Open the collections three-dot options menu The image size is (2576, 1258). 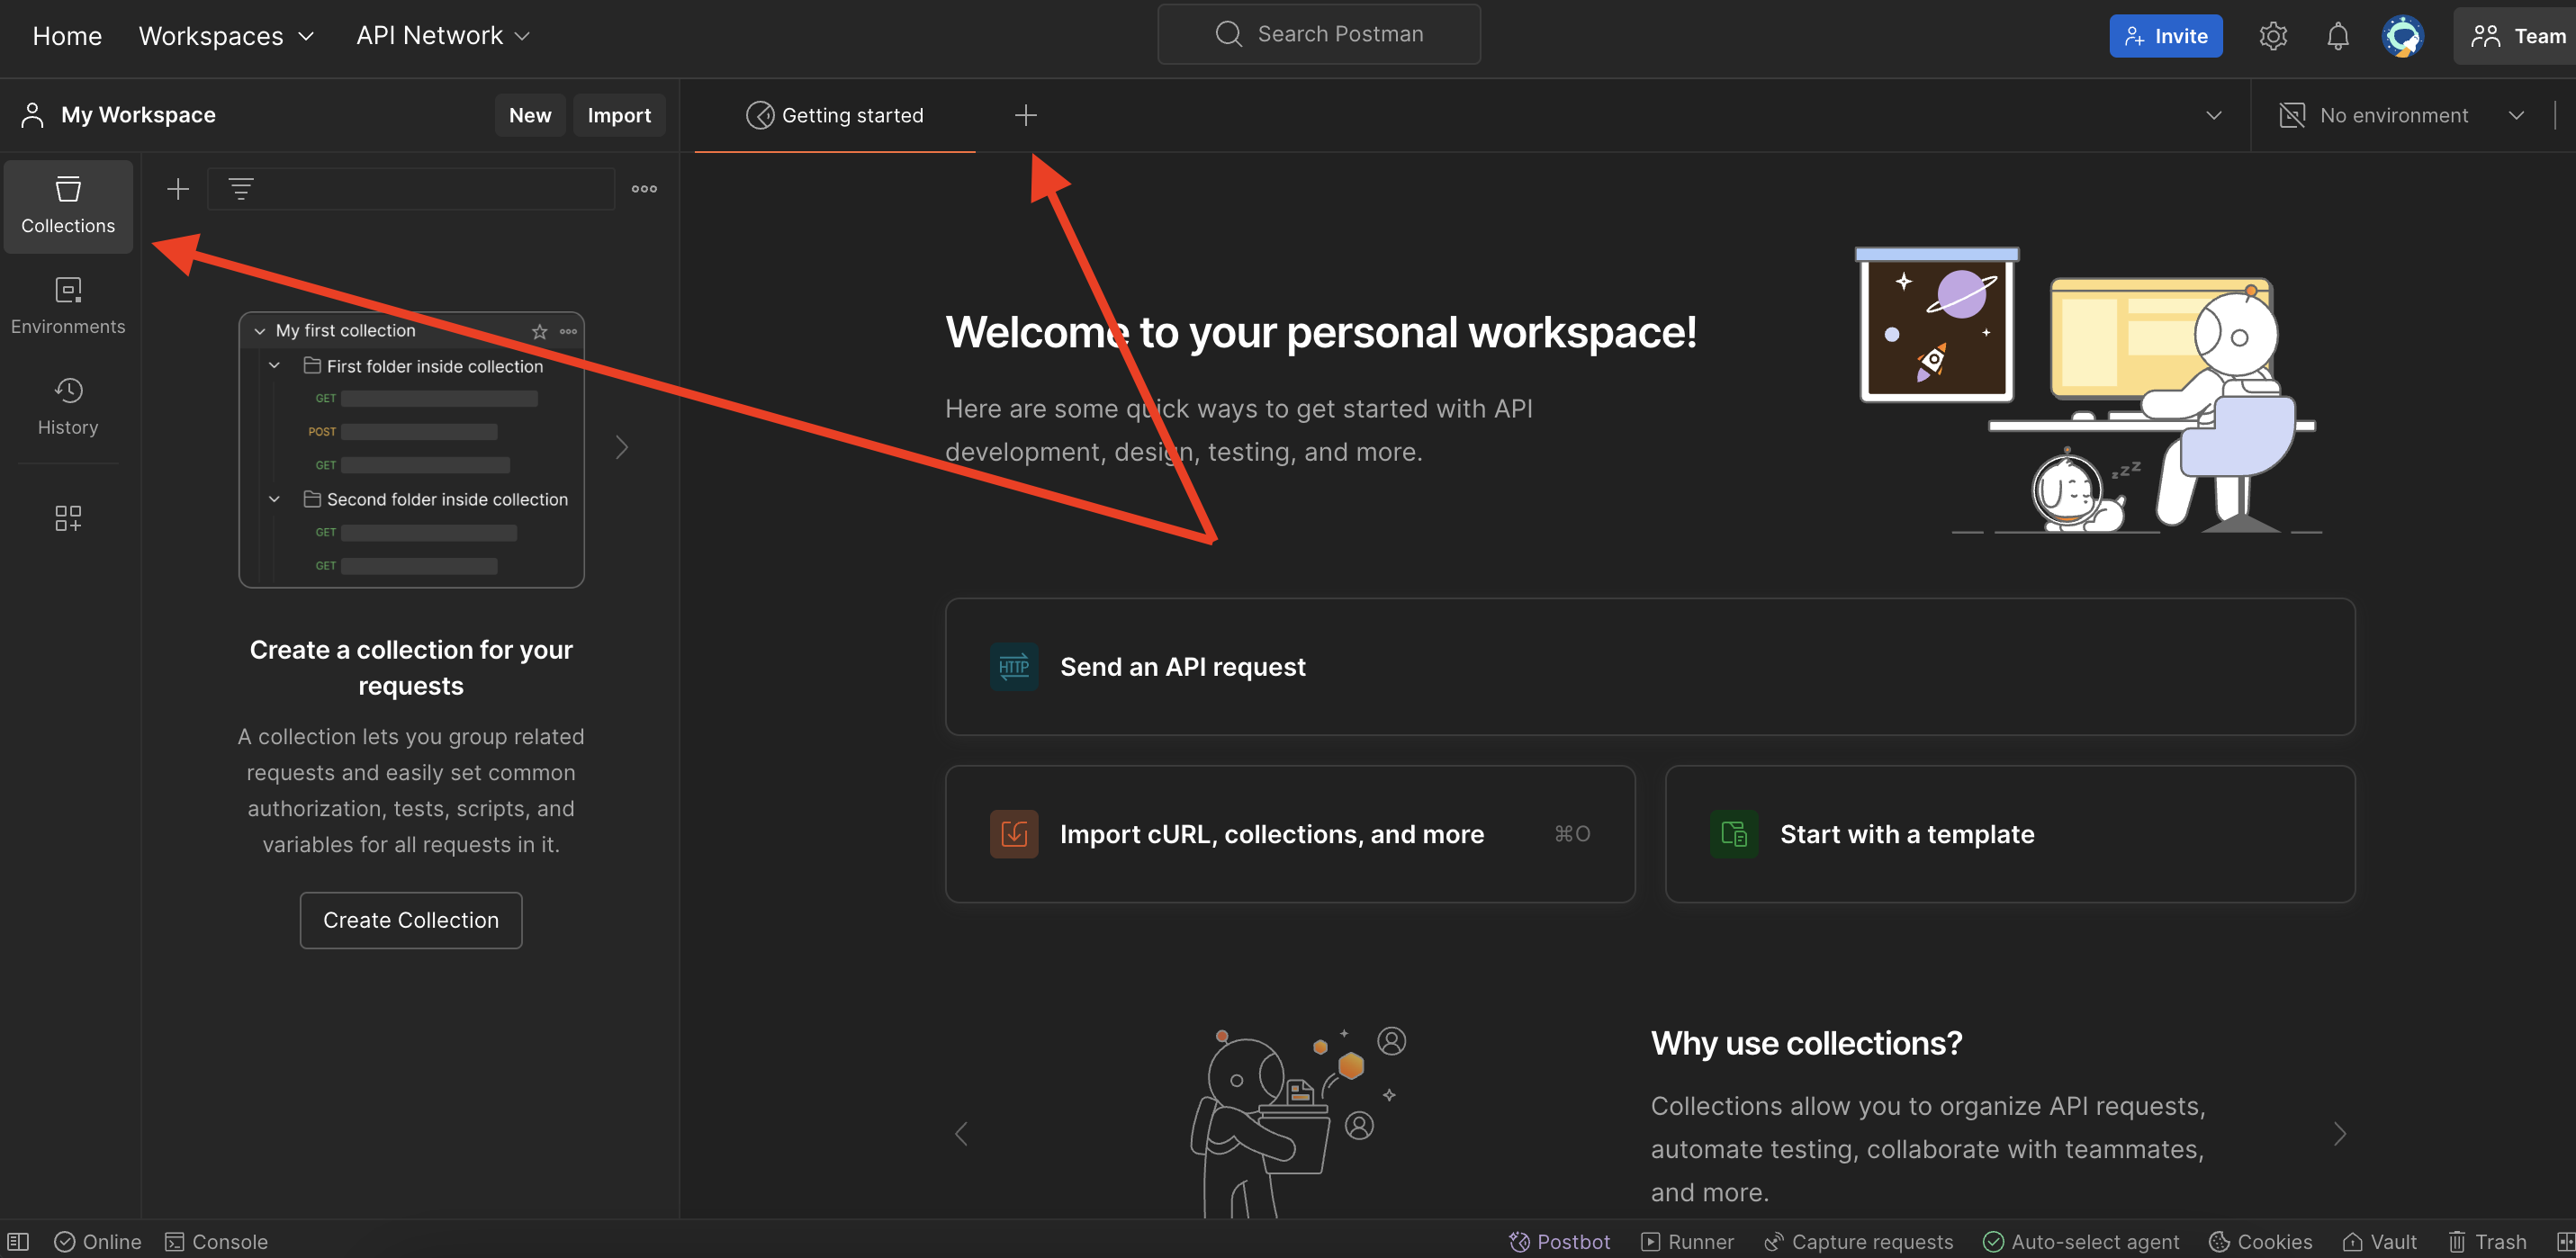[x=644, y=189]
